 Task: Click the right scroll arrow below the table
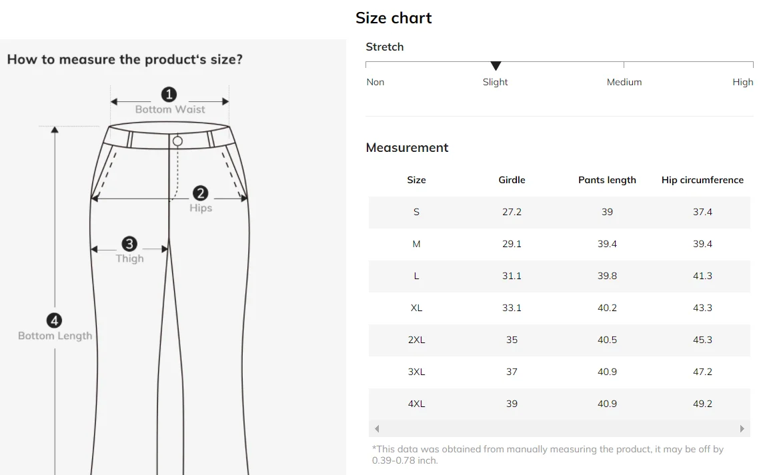[x=742, y=428]
